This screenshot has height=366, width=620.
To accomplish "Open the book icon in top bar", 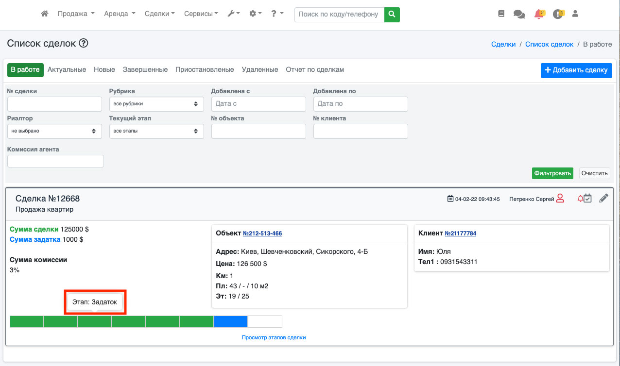I will [501, 14].
